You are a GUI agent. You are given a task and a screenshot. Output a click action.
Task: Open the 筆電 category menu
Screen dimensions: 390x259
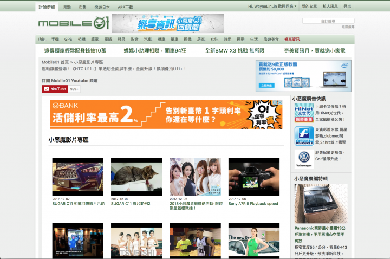pyautogui.click(x=95, y=40)
